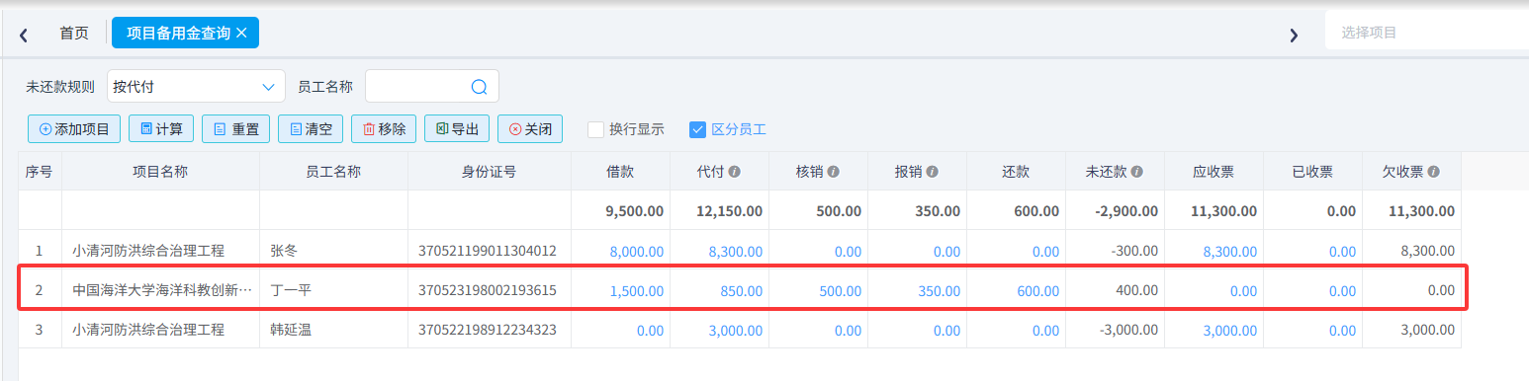
Task: Close the 项目备用金查询 tab
Action: (241, 33)
